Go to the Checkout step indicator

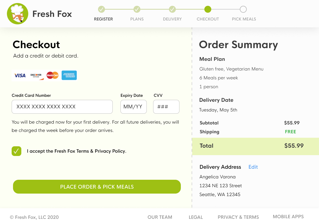click(208, 9)
